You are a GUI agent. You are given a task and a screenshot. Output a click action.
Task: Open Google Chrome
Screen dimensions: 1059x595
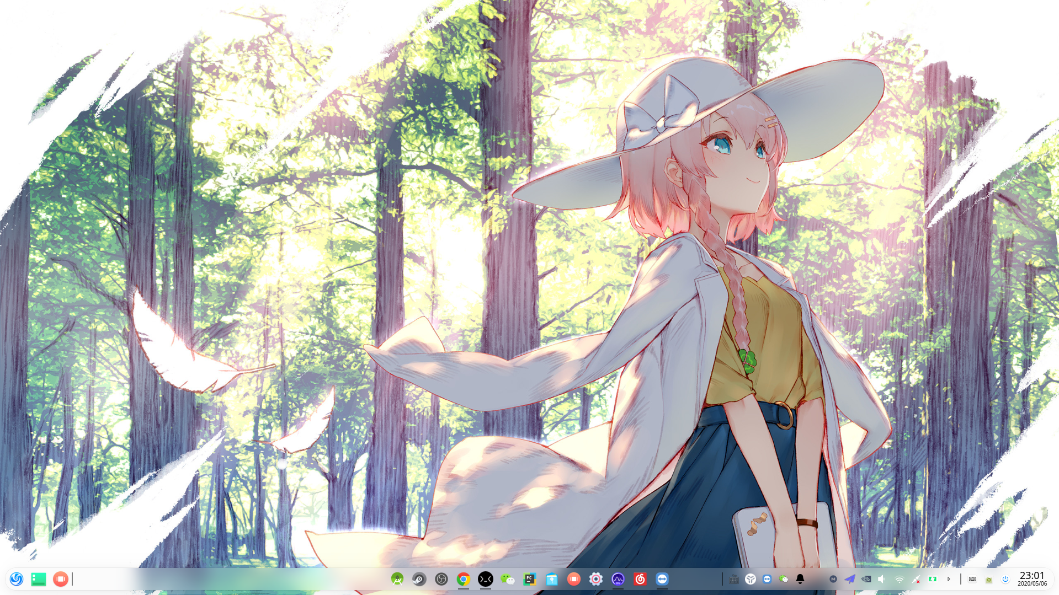pos(464,579)
